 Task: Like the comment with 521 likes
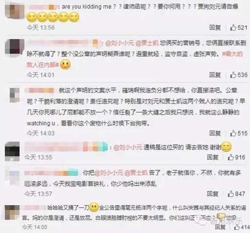click(x=233, y=28)
